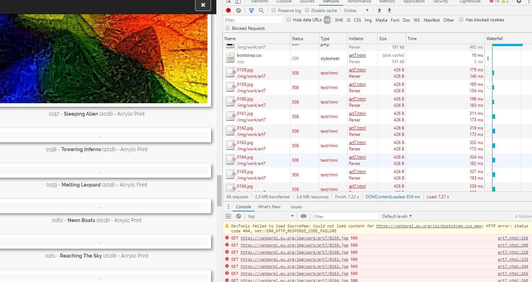The image size is (532, 282).
Task: Open the Online throttling dropdown
Action: pyautogui.click(x=356, y=11)
